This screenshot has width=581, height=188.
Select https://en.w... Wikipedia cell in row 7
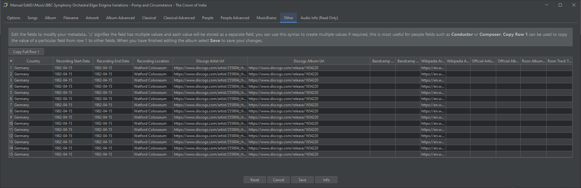(x=433, y=105)
